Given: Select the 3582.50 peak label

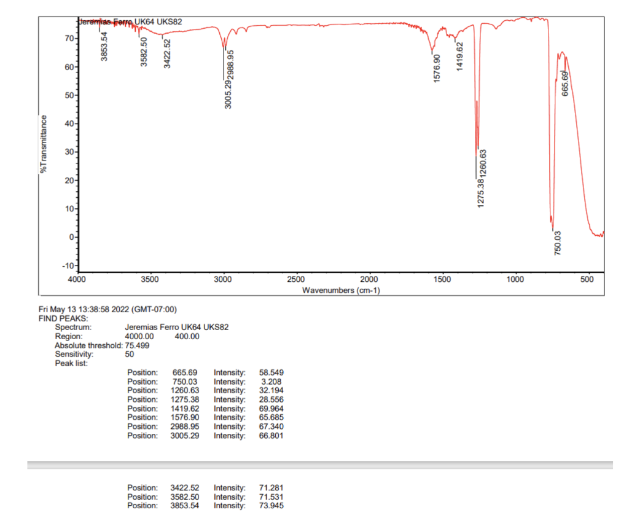Looking at the screenshot, I should coord(144,52).
